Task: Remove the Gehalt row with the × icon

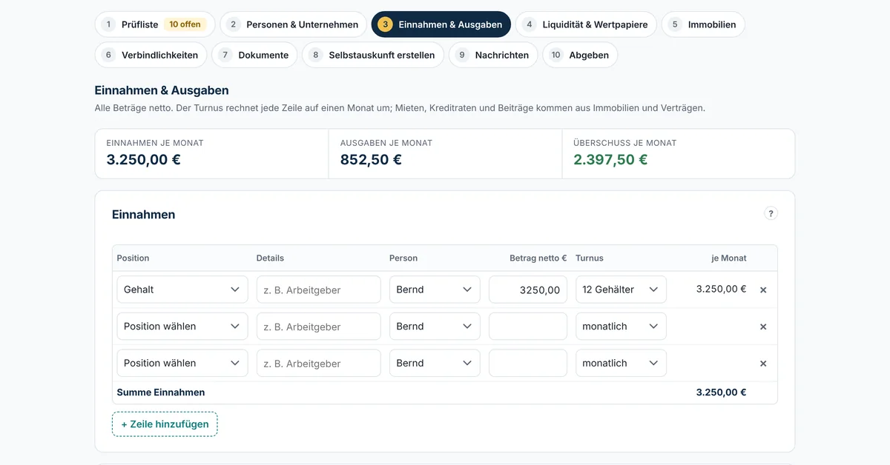Action: 763,290
